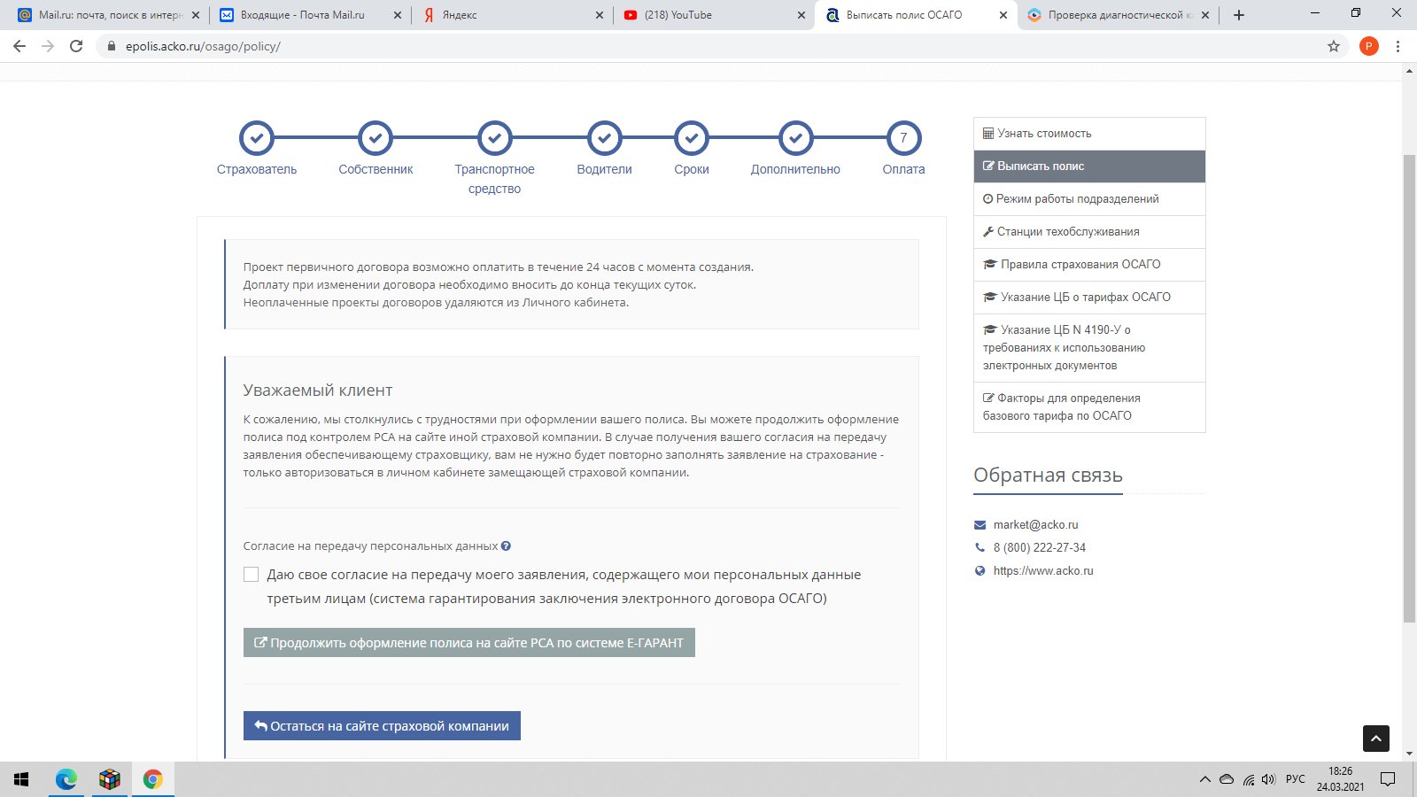Screen dimensions: 1417x797
Task: Open Chrome three-dot menu
Action: click(x=1398, y=46)
